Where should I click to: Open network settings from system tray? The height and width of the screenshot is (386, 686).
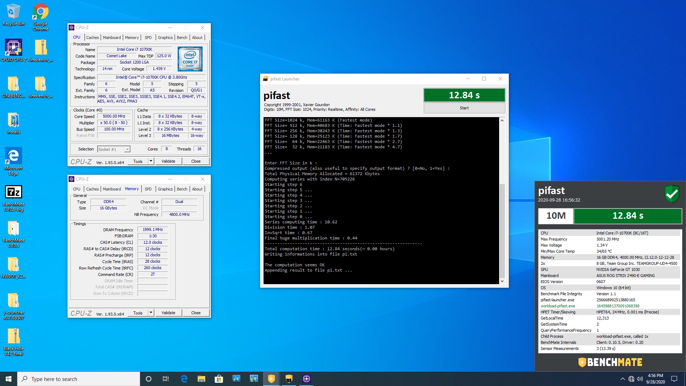(x=631, y=379)
